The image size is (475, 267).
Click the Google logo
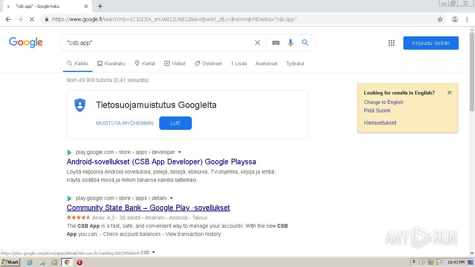(x=26, y=43)
